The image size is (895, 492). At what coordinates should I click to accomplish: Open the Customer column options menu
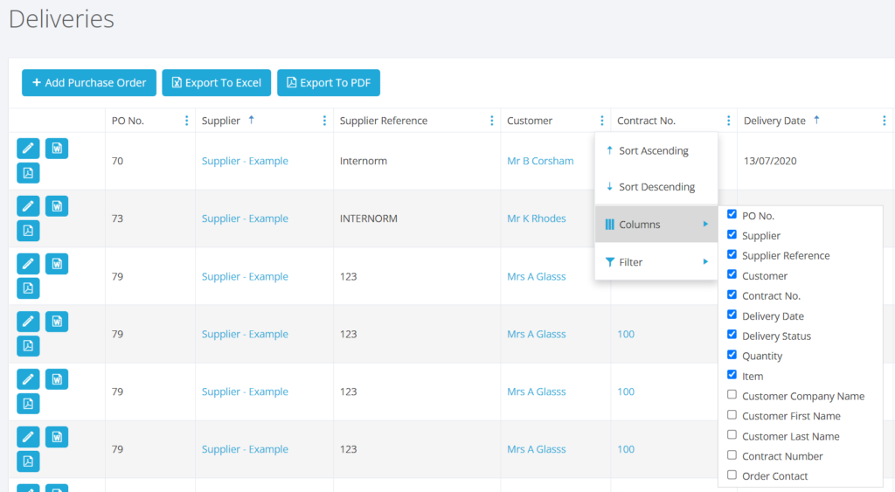(602, 121)
